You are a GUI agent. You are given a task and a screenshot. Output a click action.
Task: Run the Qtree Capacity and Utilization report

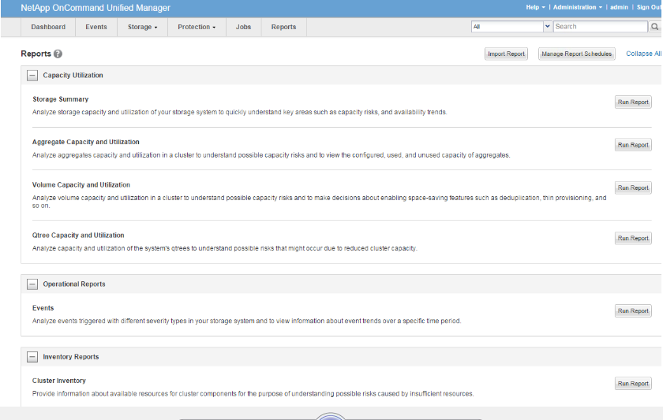(633, 238)
